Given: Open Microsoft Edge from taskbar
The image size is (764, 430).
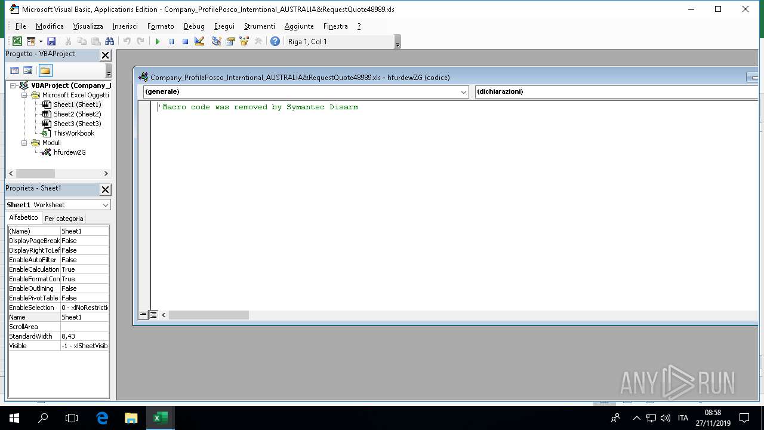Looking at the screenshot, I should [x=102, y=418].
